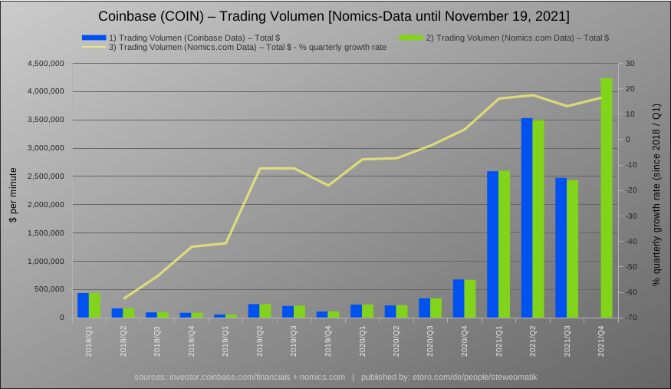Viewport: 671px width, 389px height.
Task: Click the green 2021/Q4 bar
Action: click(x=607, y=198)
